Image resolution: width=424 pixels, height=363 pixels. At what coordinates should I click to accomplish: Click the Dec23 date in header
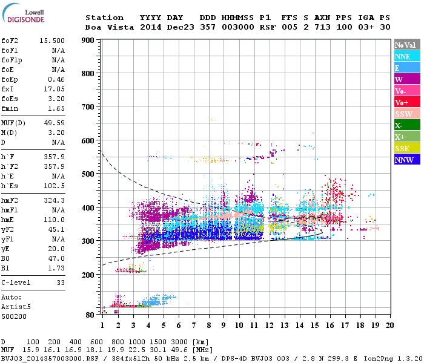(x=181, y=27)
